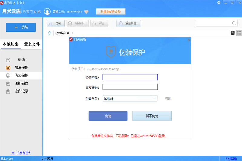Click the blue 伪装 confirm button in dialog
The image size is (242, 161).
pos(108,116)
